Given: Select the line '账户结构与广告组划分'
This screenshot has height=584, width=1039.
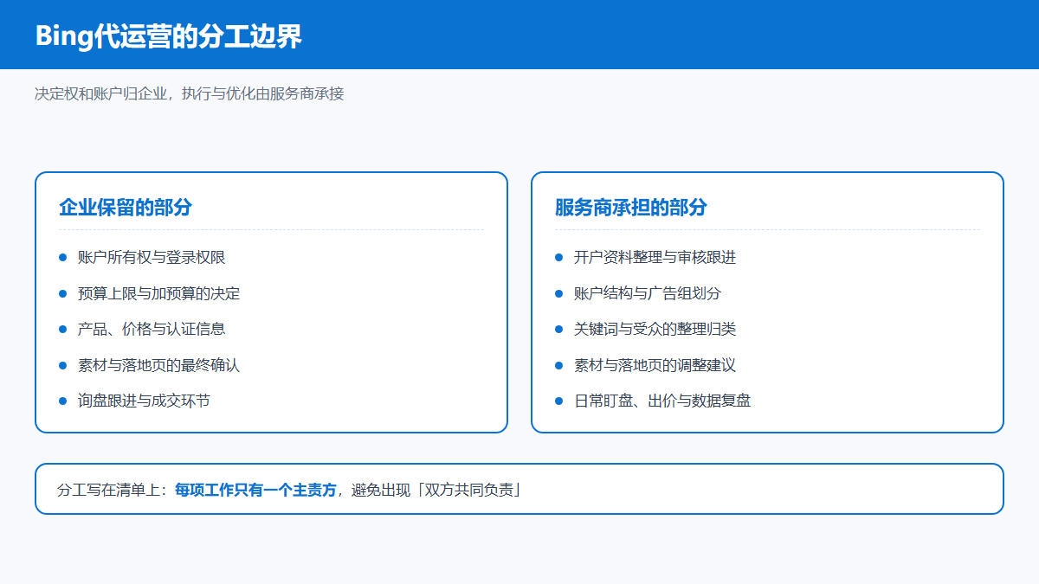Looking at the screenshot, I should tap(648, 293).
